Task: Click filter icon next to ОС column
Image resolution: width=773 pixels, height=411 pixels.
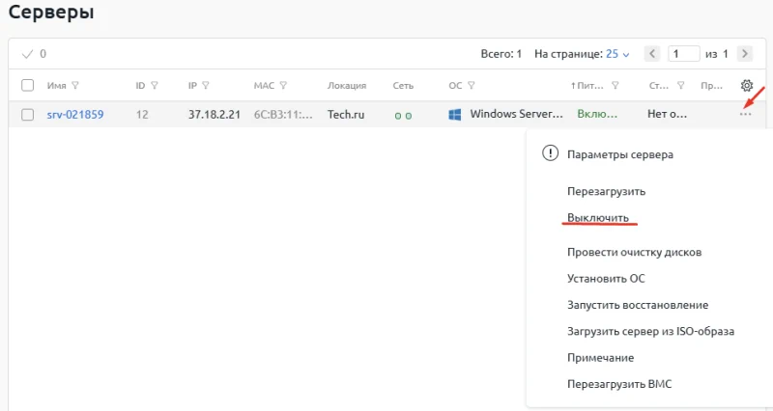Action: tap(470, 85)
